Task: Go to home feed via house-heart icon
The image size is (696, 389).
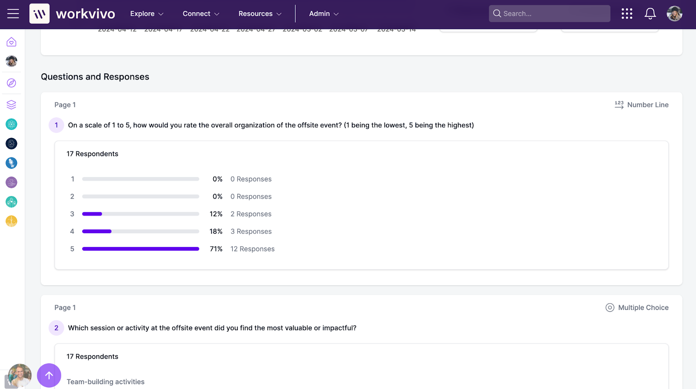Action: (11, 42)
